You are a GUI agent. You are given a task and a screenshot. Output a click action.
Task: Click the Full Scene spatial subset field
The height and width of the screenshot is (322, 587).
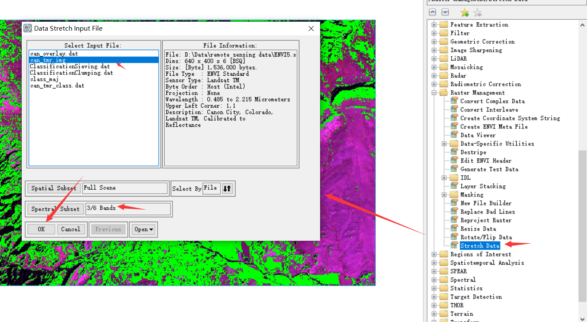point(125,188)
